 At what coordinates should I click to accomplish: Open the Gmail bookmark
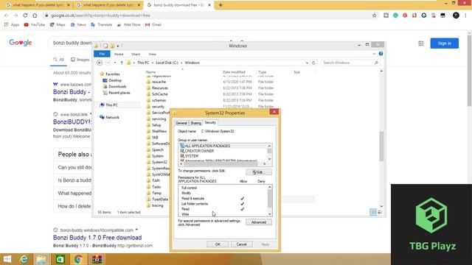coord(153,24)
